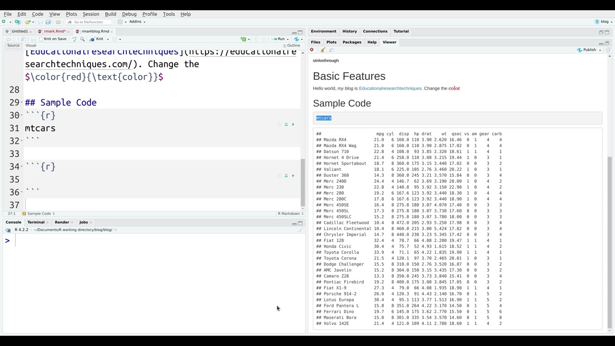Click the workspace panes grid icon
This screenshot has width=615, height=346.
[x=120, y=22]
